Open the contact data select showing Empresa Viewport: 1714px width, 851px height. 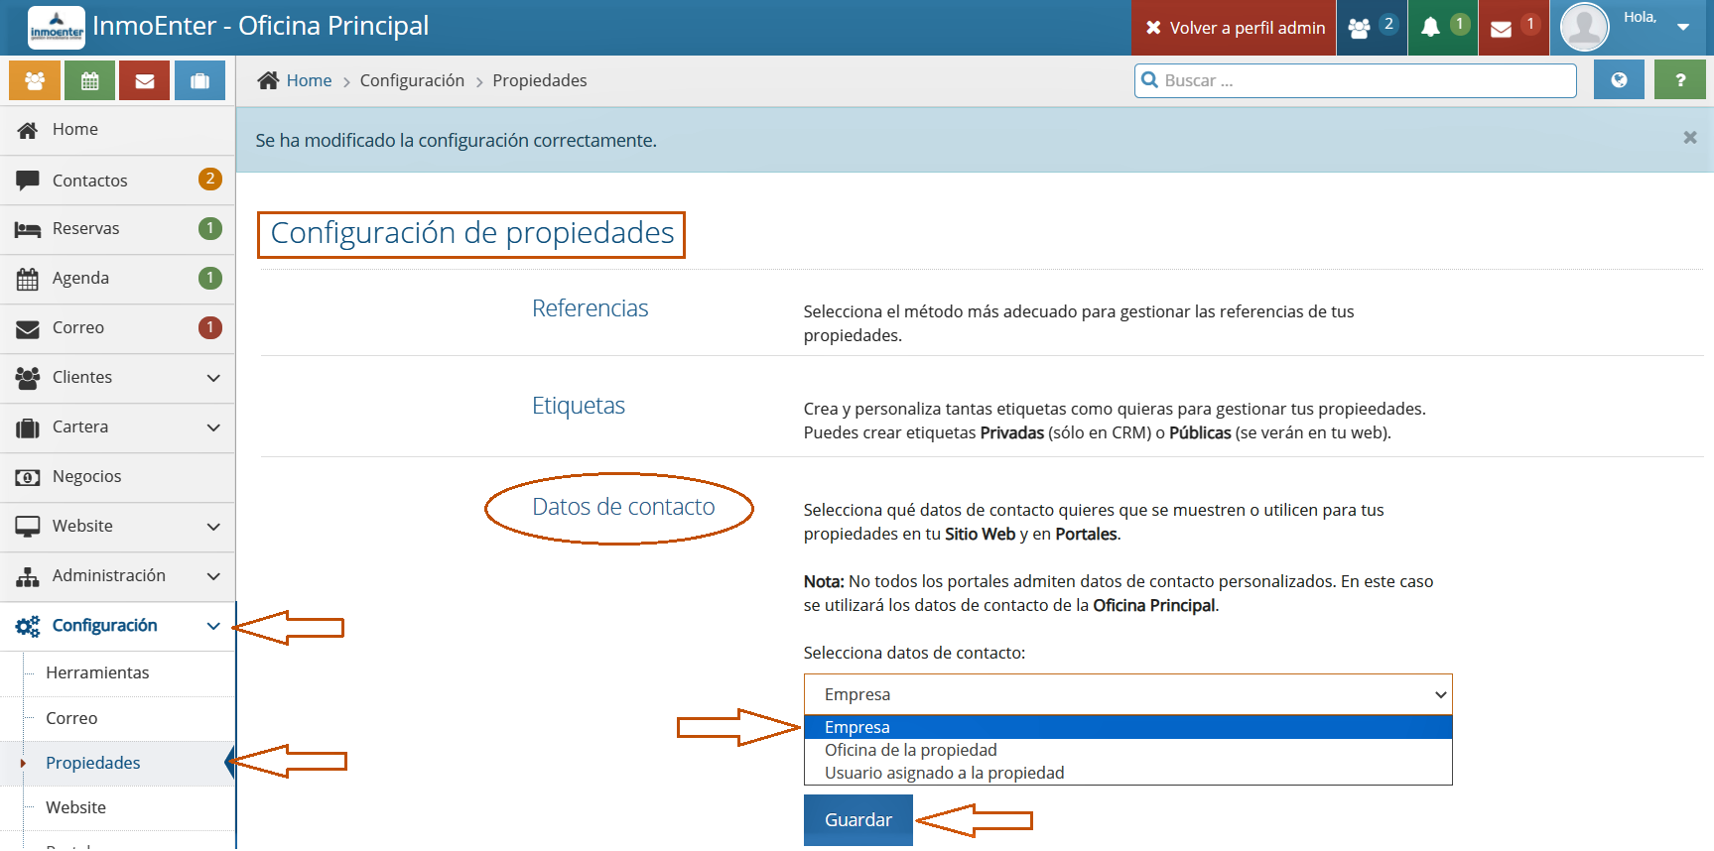[1127, 694]
